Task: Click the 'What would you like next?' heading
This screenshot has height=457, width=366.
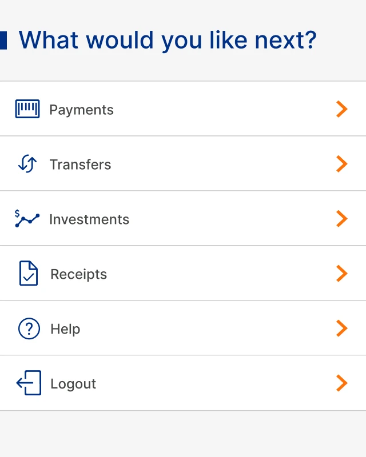Action: pos(168,40)
